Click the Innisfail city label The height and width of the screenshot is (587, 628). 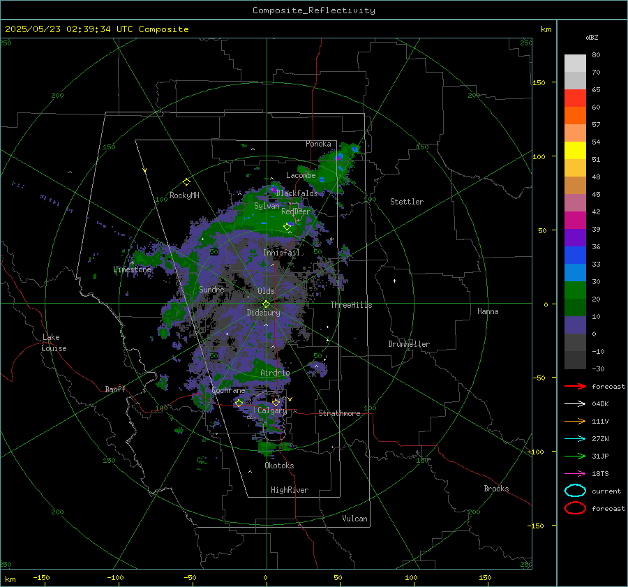click(281, 253)
